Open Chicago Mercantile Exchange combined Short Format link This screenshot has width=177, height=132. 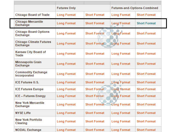(146, 23)
